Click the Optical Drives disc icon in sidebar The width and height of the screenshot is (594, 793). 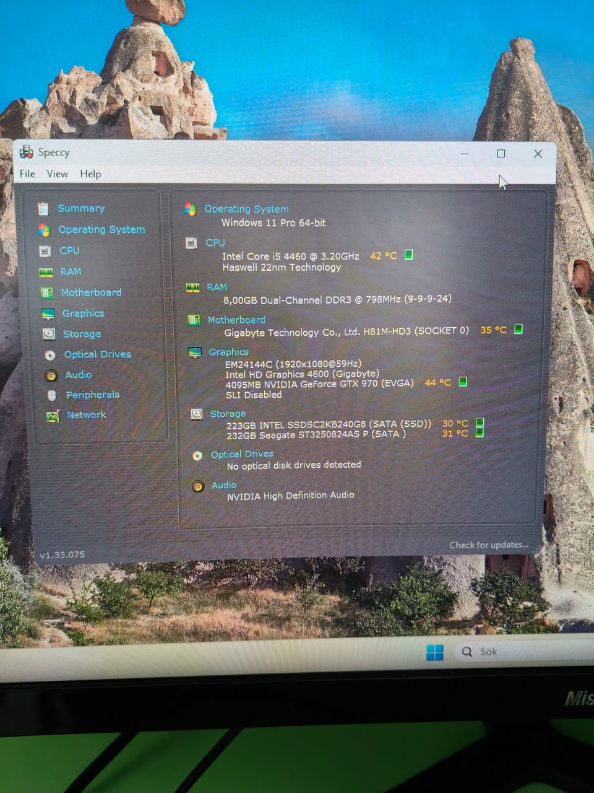[x=50, y=355]
